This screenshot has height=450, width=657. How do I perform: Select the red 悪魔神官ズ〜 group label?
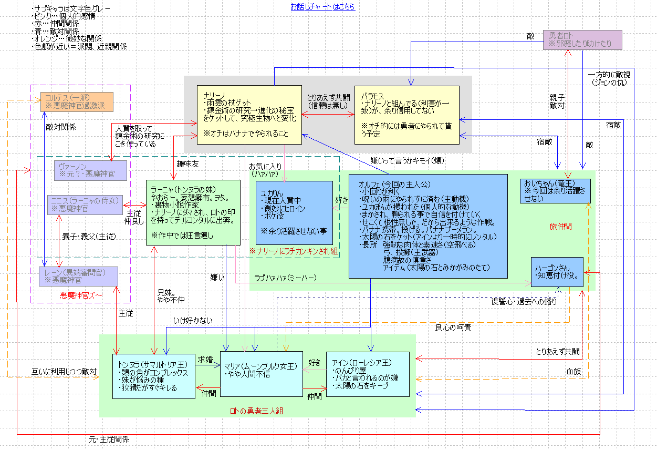pyautogui.click(x=81, y=296)
